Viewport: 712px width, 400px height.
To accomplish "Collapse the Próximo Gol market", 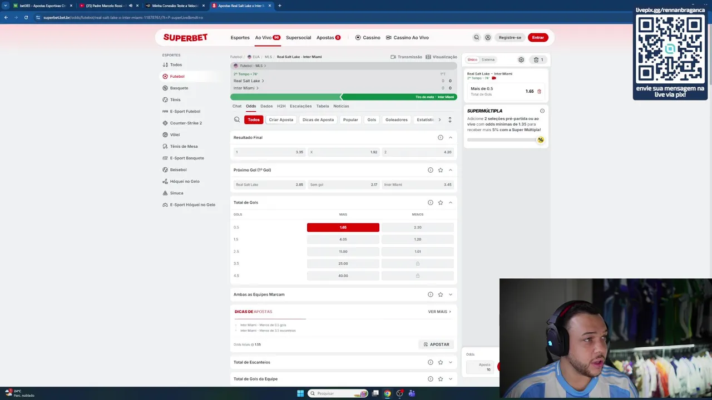I will pyautogui.click(x=451, y=170).
